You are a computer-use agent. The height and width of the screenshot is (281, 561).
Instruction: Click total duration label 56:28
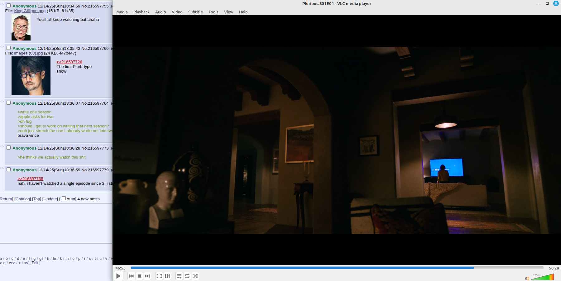point(554,268)
